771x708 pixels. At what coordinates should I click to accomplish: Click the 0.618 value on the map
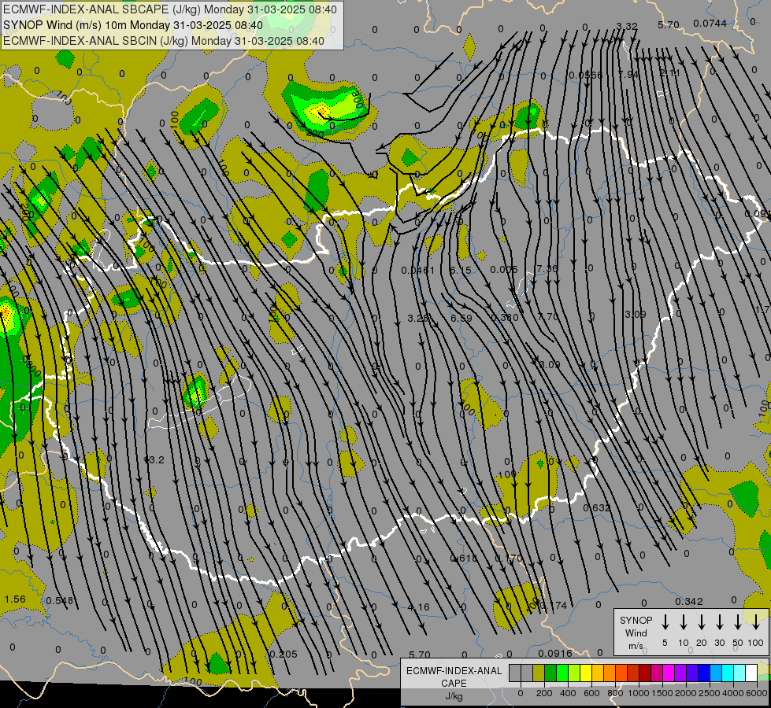(463, 559)
